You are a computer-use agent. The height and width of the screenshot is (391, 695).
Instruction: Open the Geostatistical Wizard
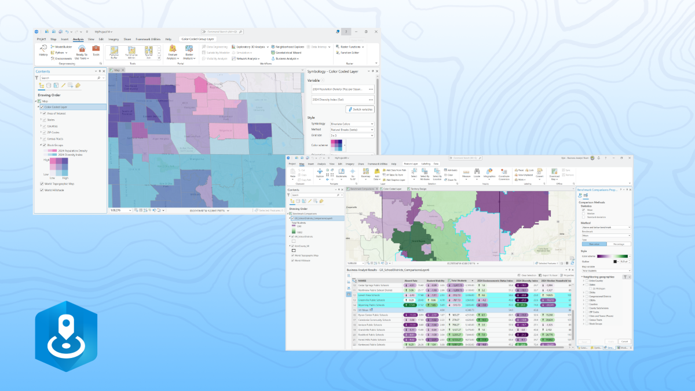(288, 52)
